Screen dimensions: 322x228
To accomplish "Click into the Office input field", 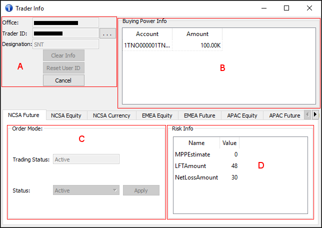I will pos(65,22).
